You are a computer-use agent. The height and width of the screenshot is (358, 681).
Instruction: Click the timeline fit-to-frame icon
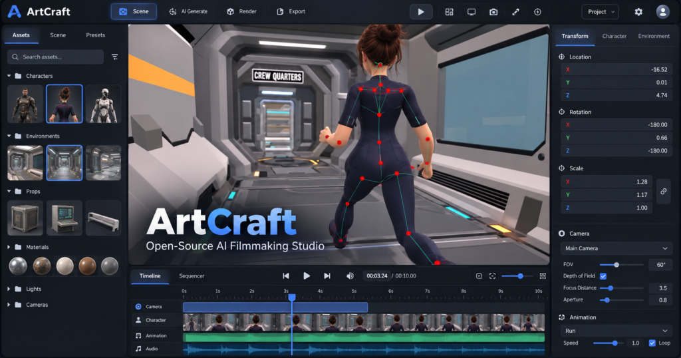pos(492,276)
